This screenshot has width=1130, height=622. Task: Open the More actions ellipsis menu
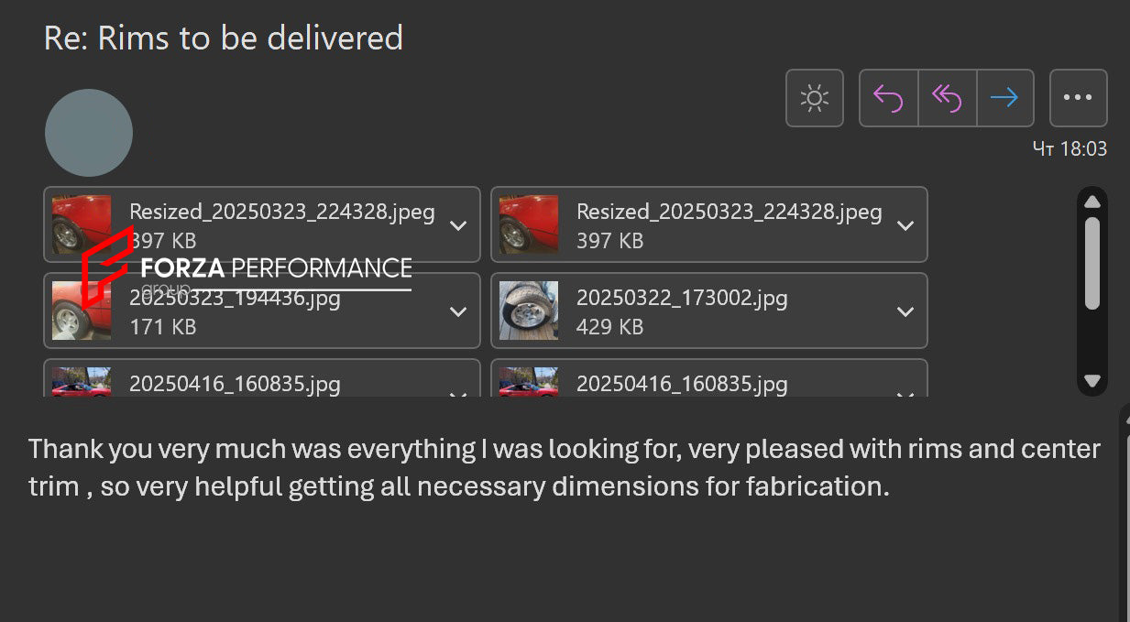[1078, 98]
